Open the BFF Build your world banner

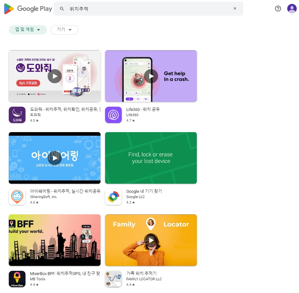55,240
